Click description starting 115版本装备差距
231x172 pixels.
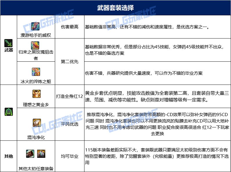[157, 156]
